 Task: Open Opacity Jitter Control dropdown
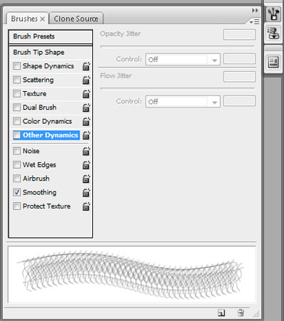[x=183, y=59]
